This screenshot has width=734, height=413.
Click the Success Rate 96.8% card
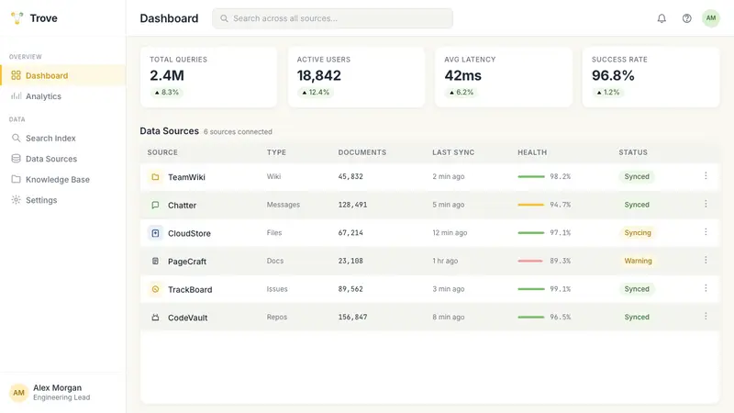tap(651, 77)
